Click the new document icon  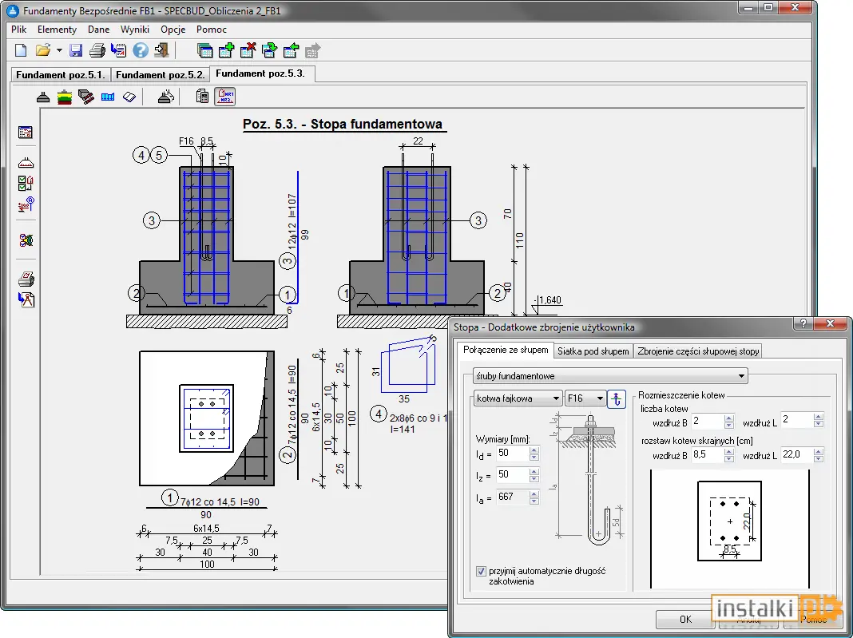21,50
